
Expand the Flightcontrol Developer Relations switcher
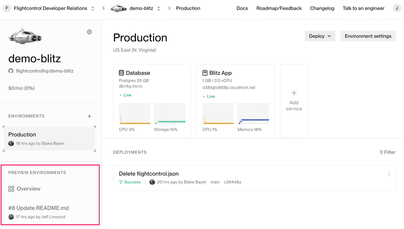[93, 8]
